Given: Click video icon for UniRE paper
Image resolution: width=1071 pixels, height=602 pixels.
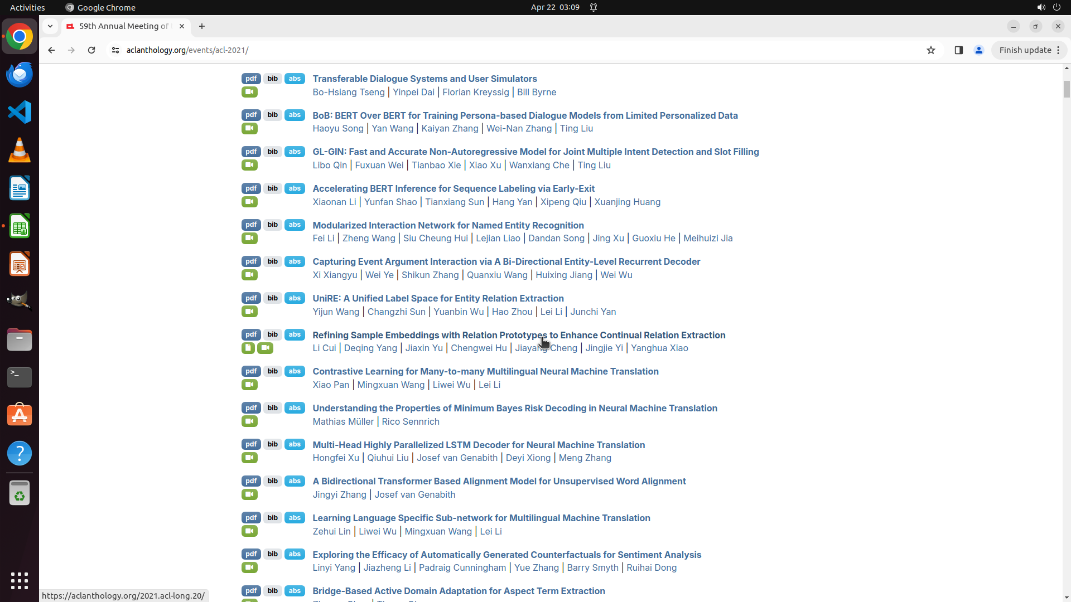Looking at the screenshot, I should pyautogui.click(x=249, y=312).
